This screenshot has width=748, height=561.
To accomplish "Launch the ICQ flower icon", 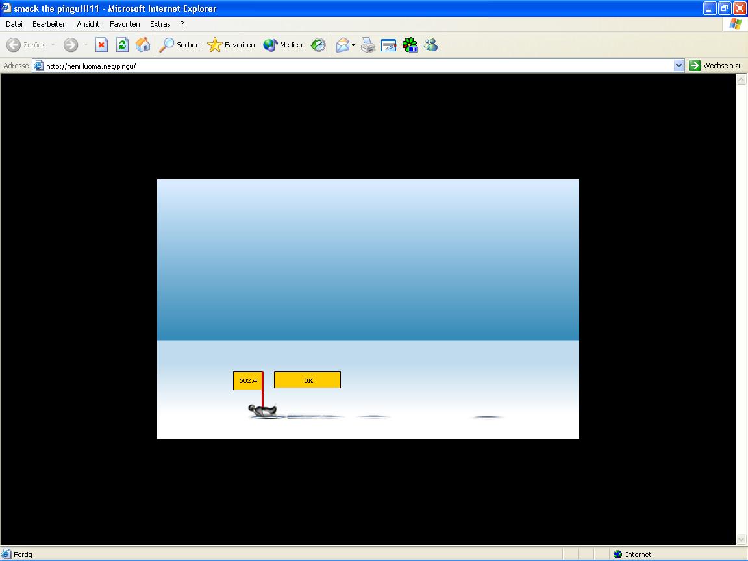I will point(410,45).
